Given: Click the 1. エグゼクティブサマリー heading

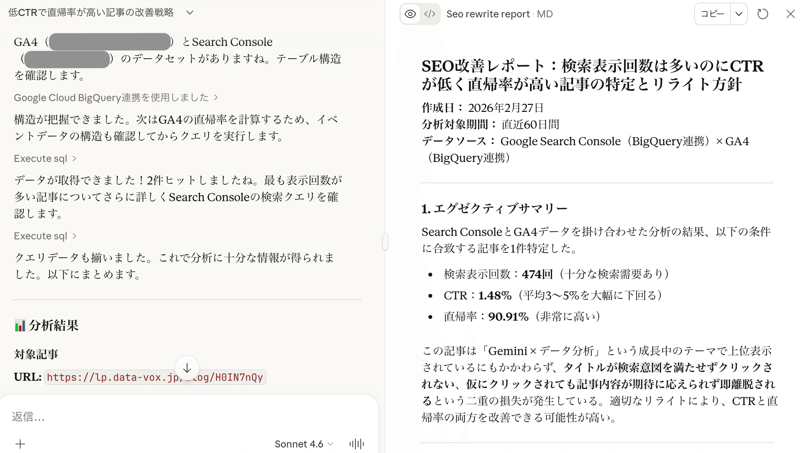Looking at the screenshot, I should [x=494, y=208].
